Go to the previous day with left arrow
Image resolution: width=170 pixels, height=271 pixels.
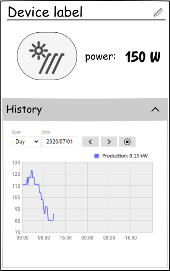pos(90,142)
